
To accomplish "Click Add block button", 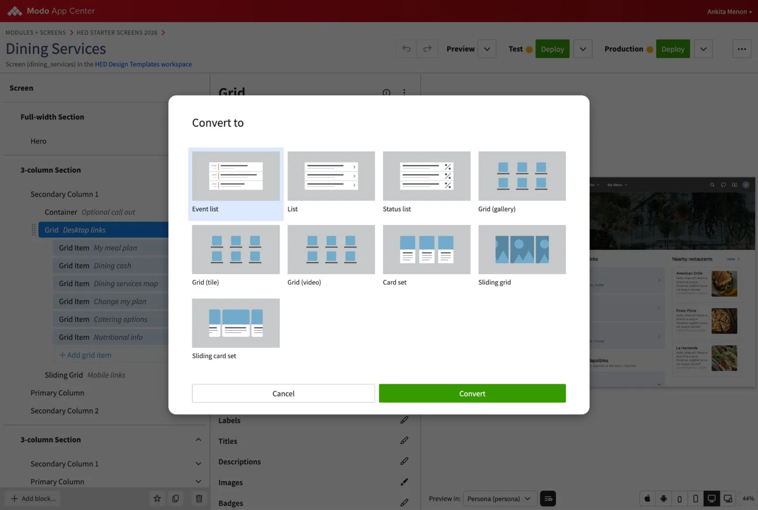I will 33,498.
